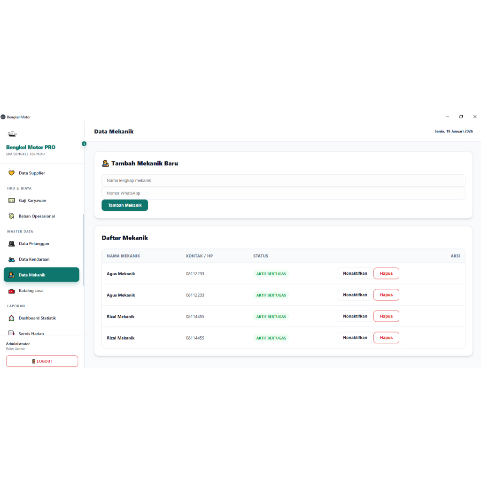Screen dimensions: 481x481
Task: Go to Gaji Karyawan page
Action: (x=41, y=201)
